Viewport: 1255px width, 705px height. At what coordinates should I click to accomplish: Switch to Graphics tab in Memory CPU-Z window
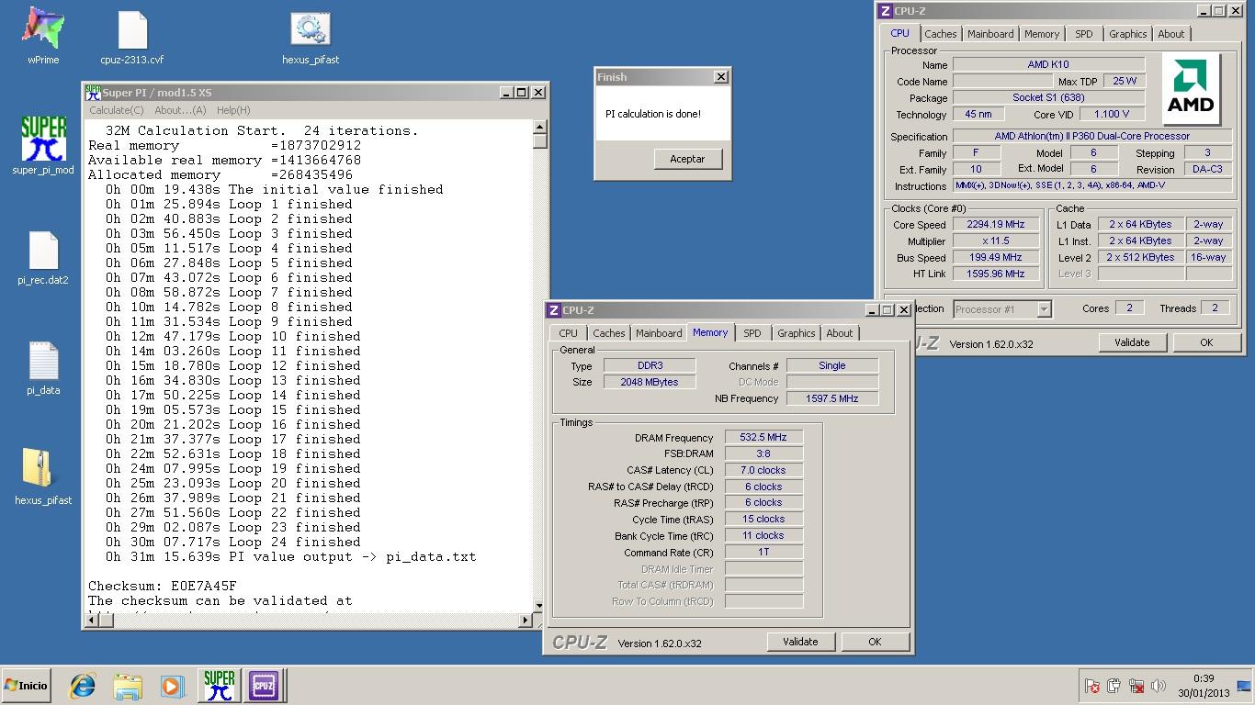tap(796, 333)
